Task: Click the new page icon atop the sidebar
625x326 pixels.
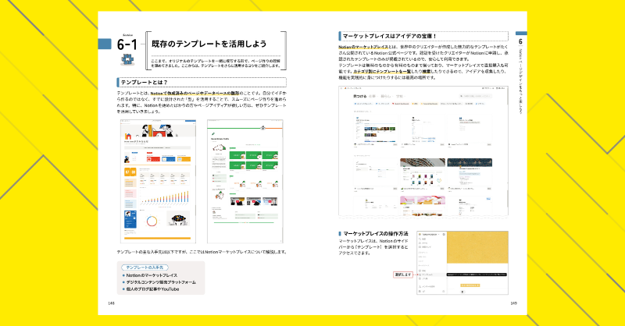Action: click(x=444, y=235)
